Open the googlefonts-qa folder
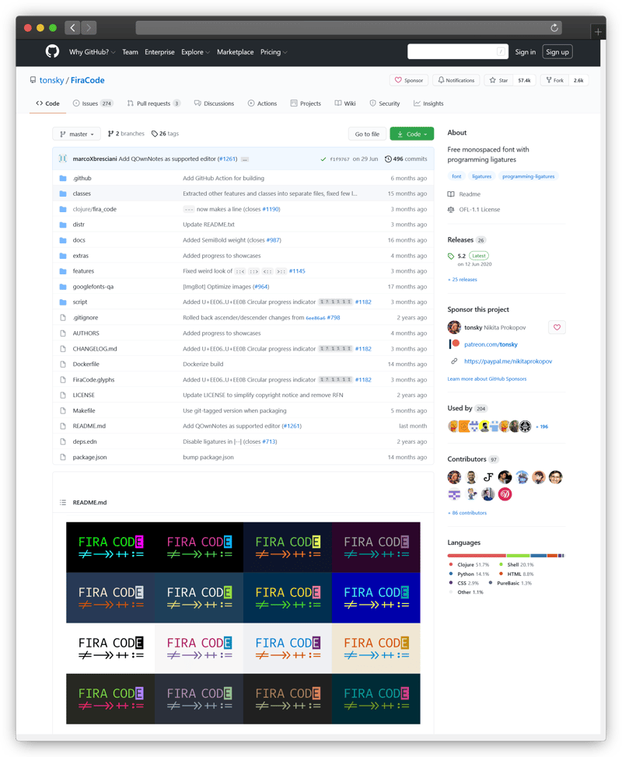This screenshot has width=622, height=757. (93, 287)
